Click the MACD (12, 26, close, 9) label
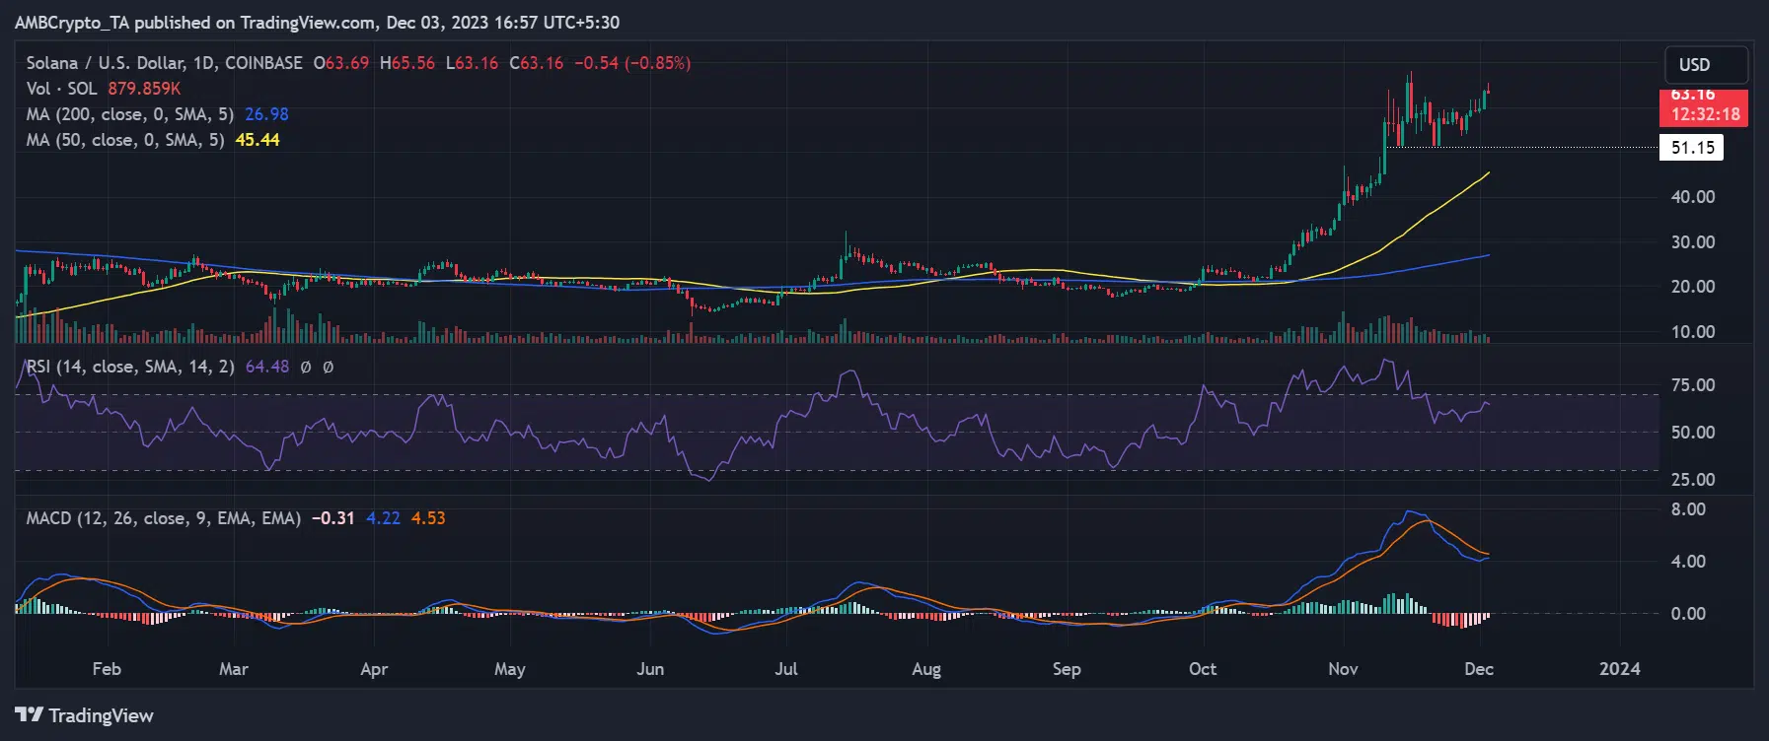Image resolution: width=1769 pixels, height=741 pixels. [163, 518]
